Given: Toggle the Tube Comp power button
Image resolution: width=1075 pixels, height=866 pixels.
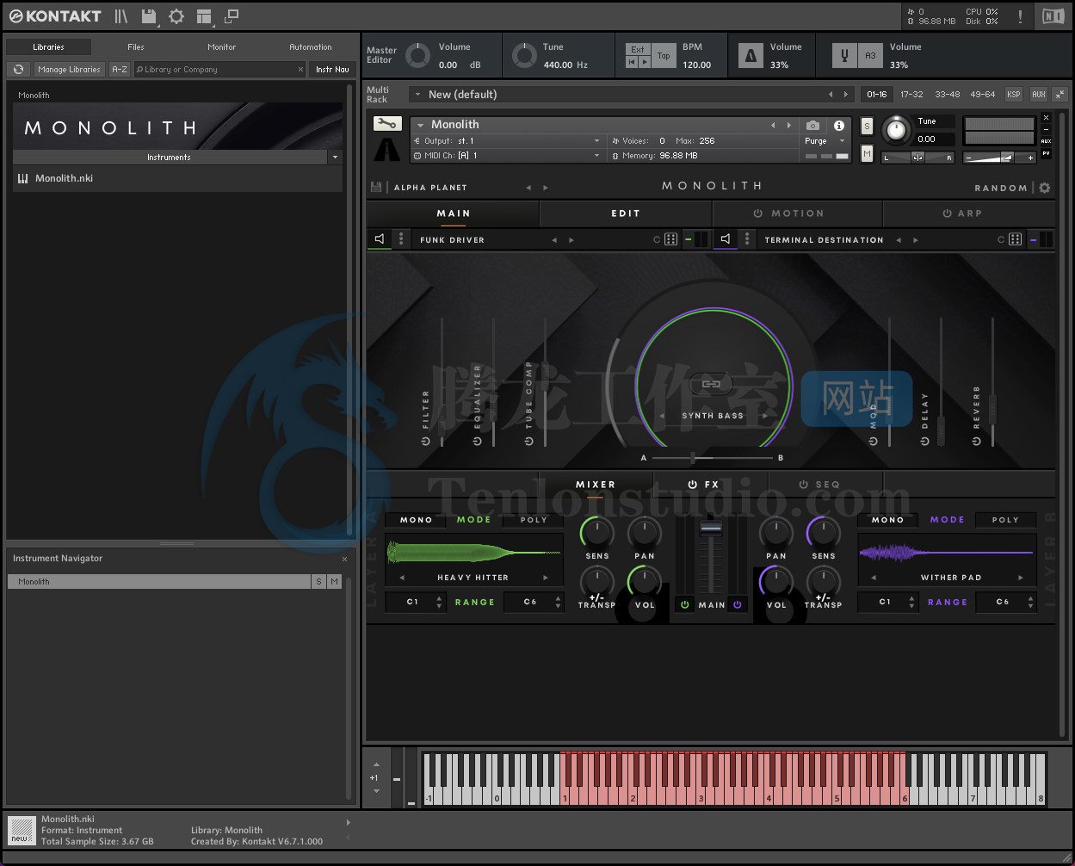Looking at the screenshot, I should click(529, 441).
